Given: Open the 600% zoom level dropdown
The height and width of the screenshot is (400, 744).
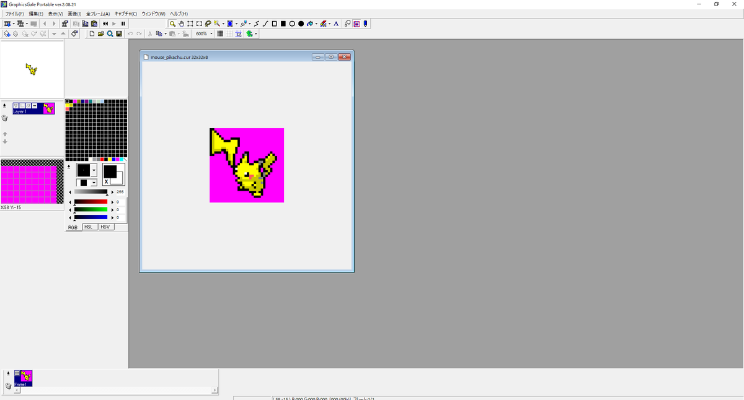Looking at the screenshot, I should pyautogui.click(x=211, y=33).
